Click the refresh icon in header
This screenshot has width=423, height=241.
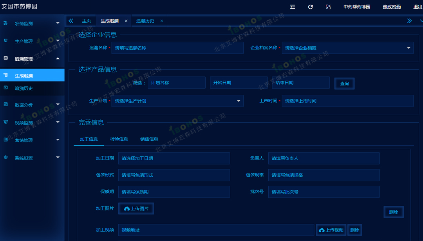click(x=311, y=7)
